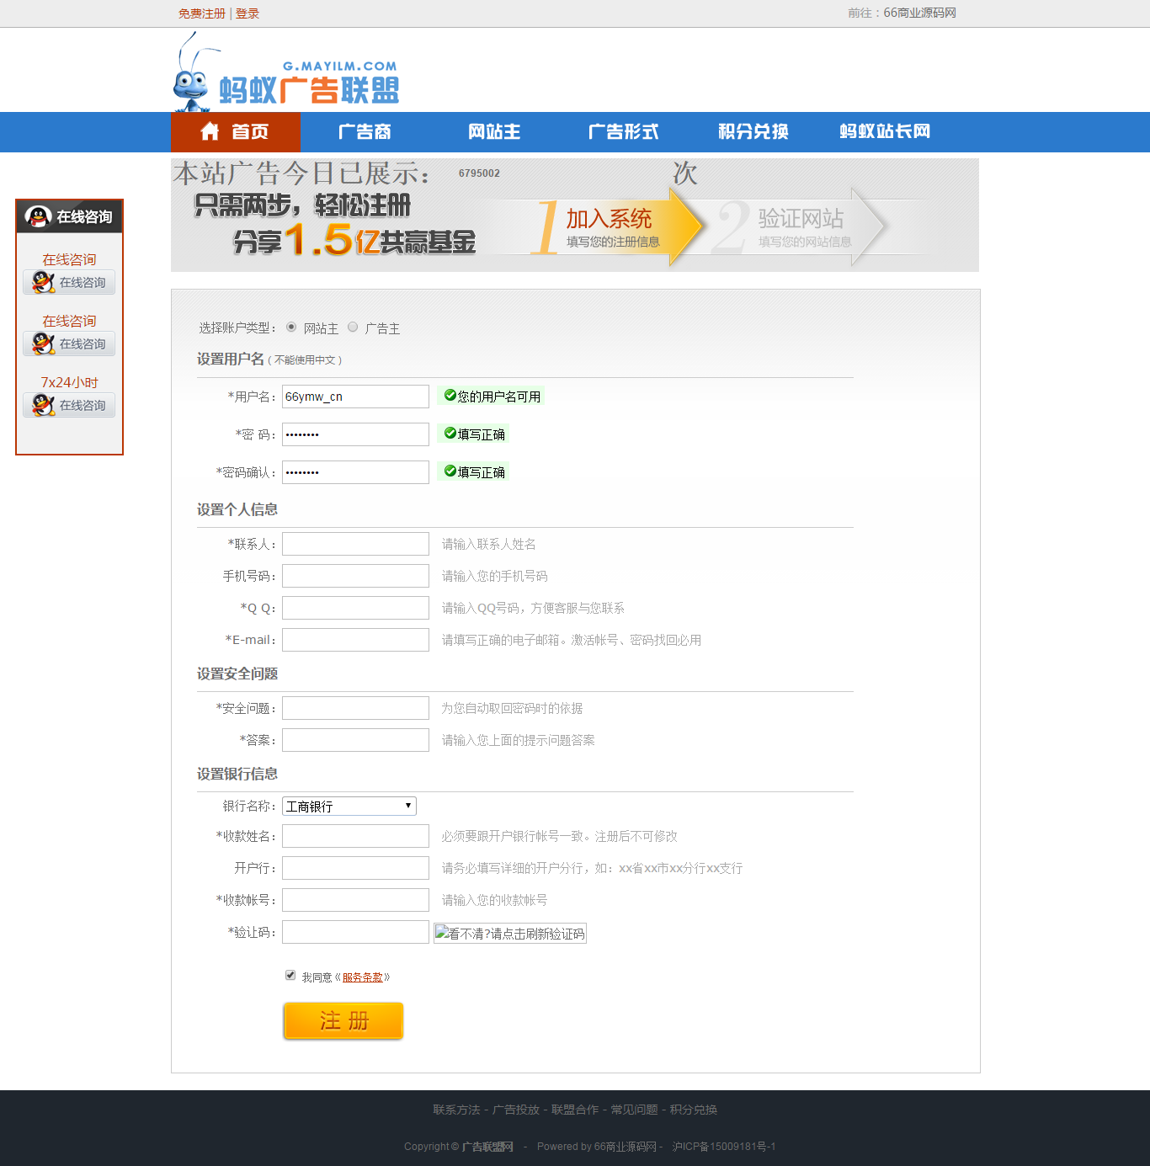Select the 广告主 account type radio

pyautogui.click(x=353, y=327)
